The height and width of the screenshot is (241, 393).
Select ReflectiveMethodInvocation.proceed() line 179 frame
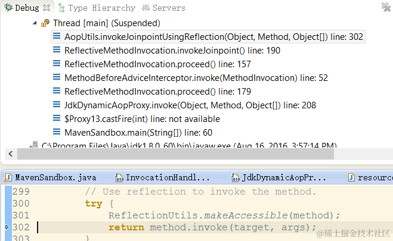point(157,92)
